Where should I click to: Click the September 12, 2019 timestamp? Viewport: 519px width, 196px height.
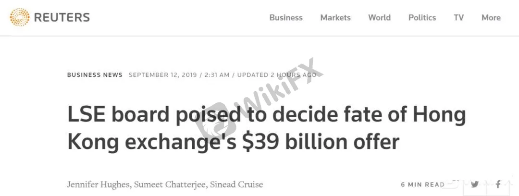[164, 75]
